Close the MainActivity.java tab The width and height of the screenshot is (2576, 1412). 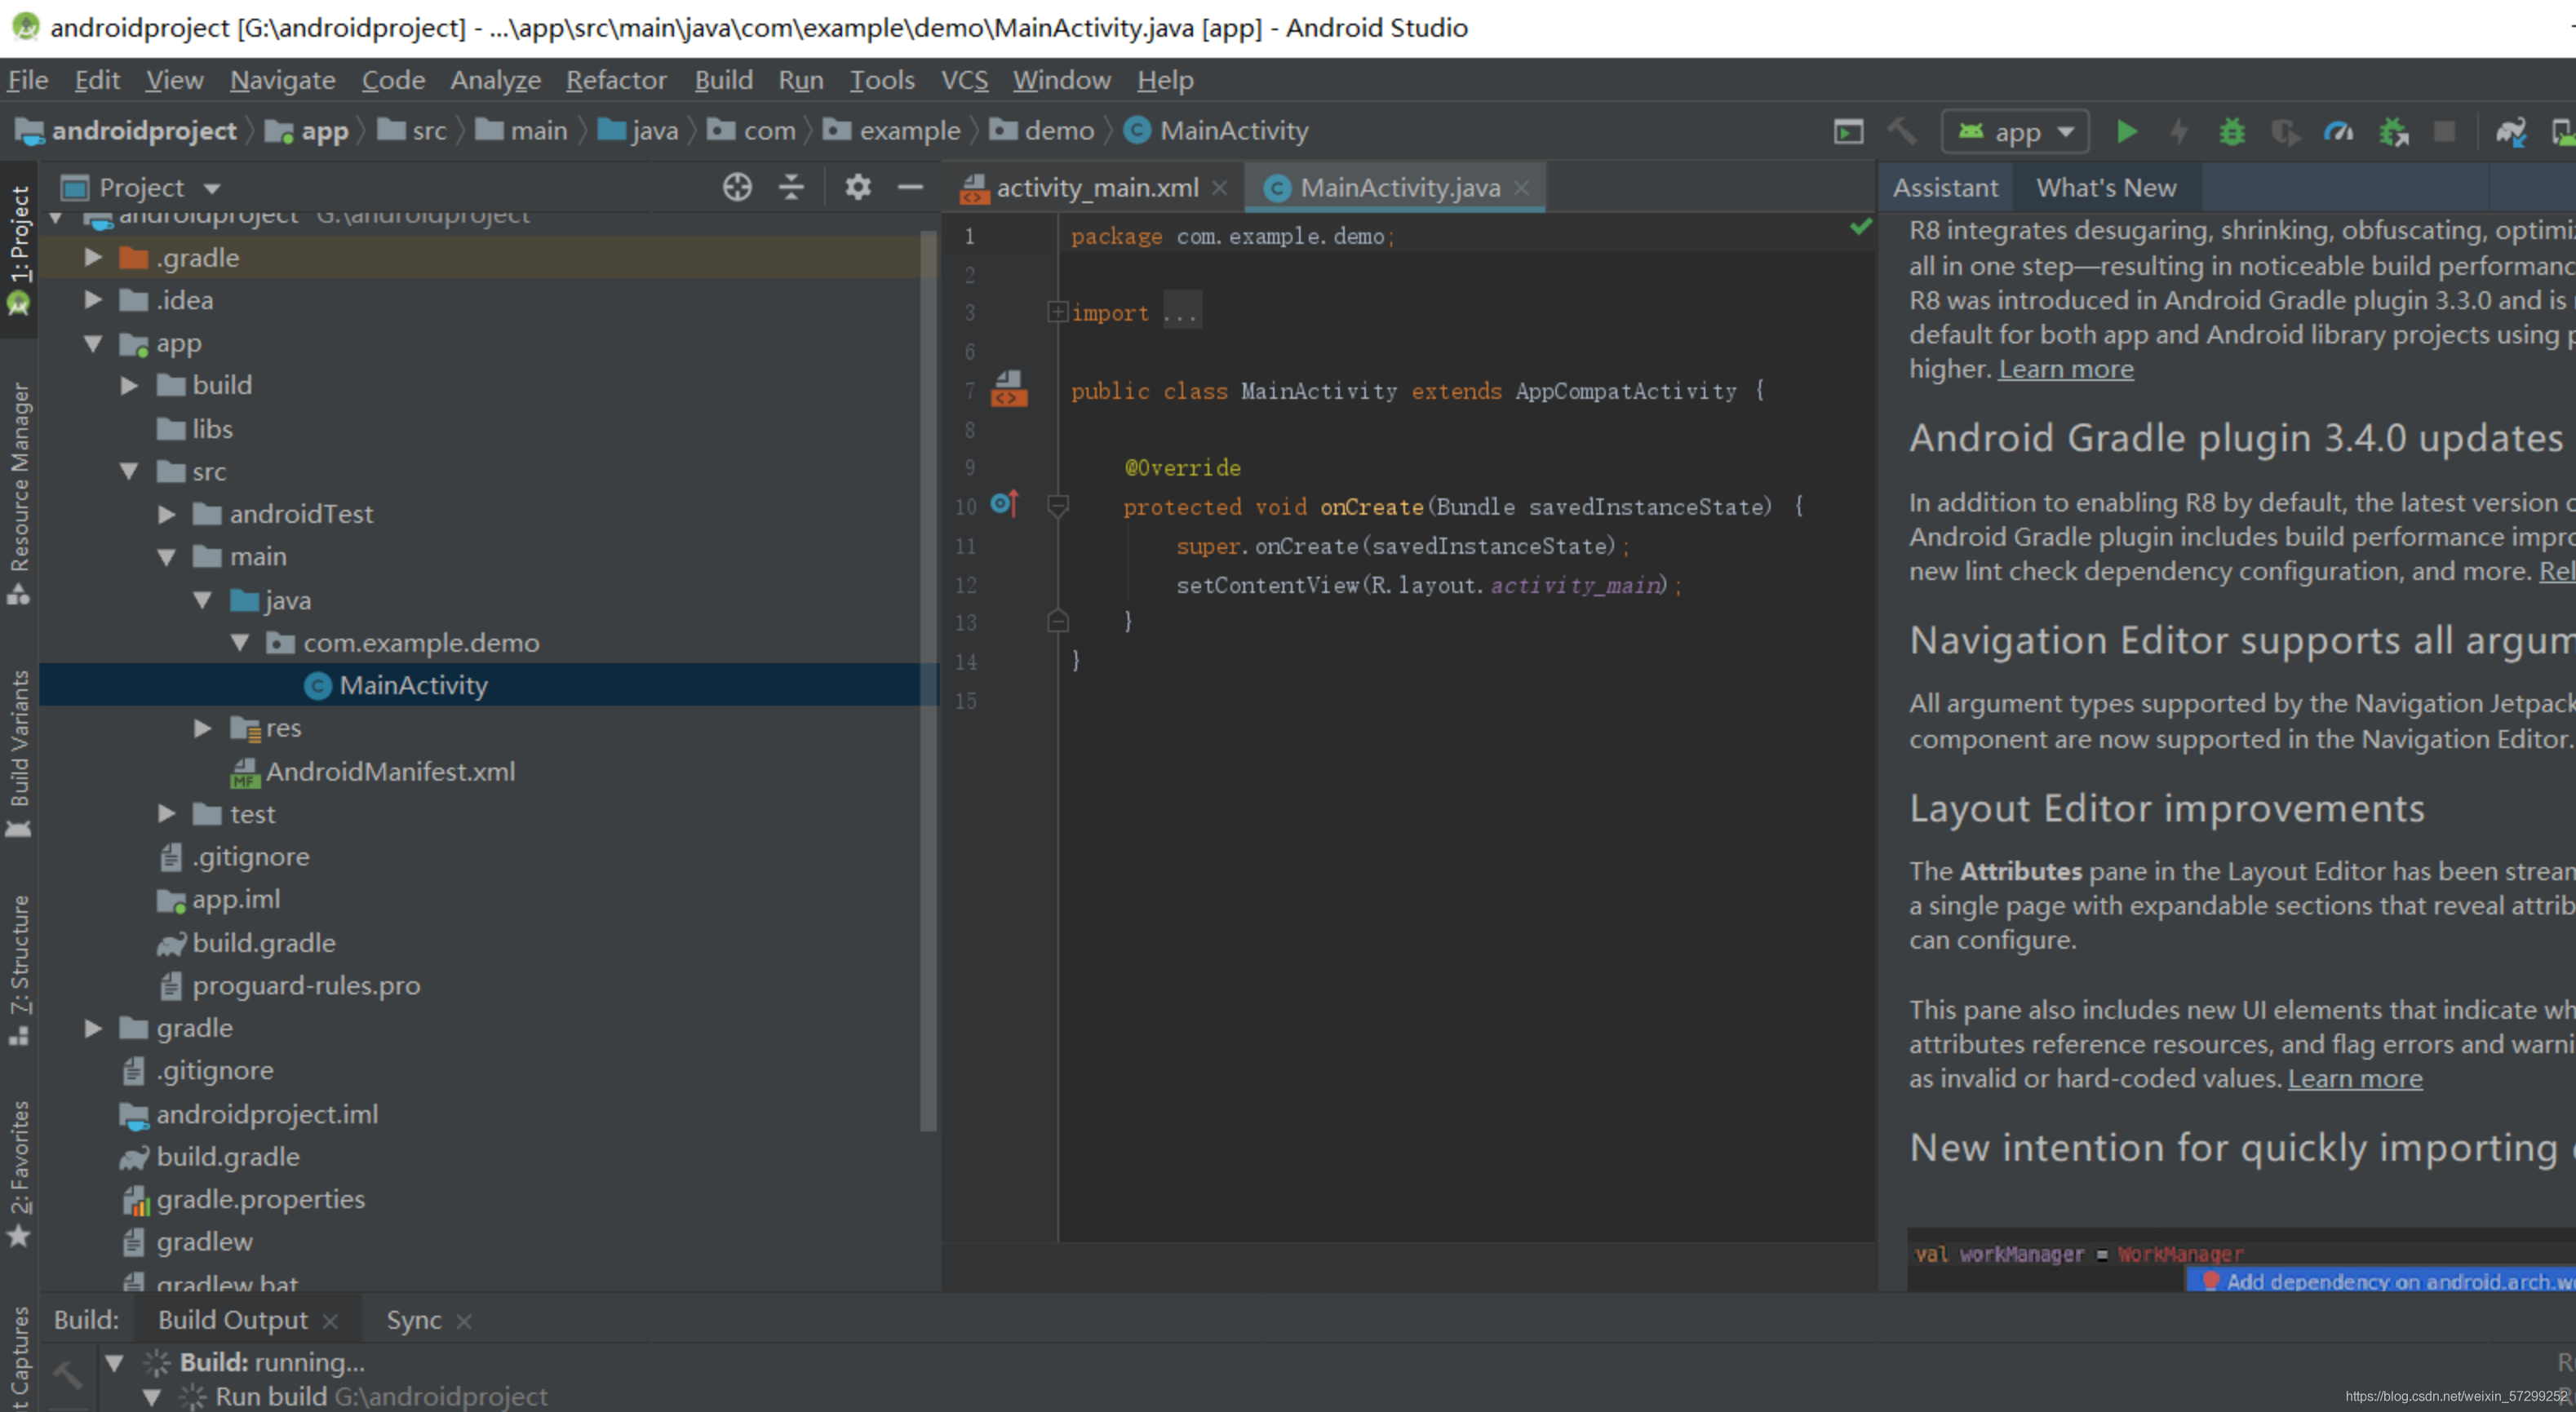click(x=1521, y=188)
